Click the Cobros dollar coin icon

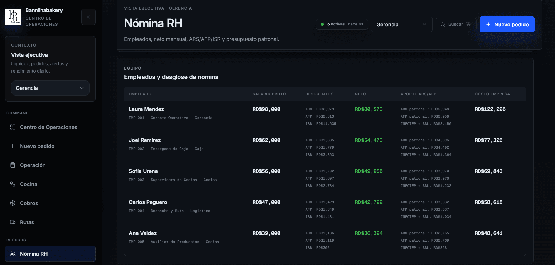pos(13,203)
